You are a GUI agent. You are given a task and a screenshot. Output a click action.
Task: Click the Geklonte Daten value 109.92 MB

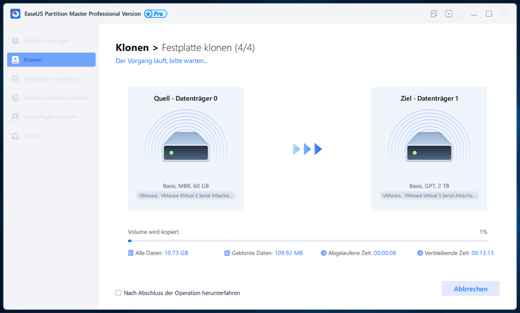[289, 253]
